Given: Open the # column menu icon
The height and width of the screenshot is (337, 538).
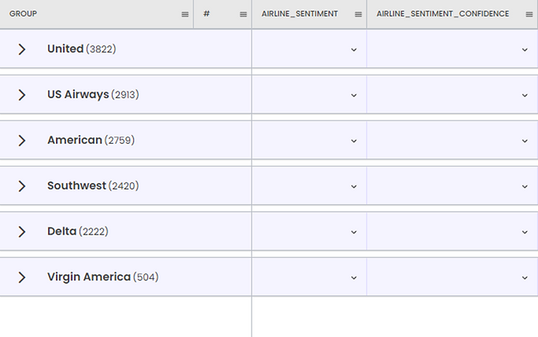Looking at the screenshot, I should pos(243,15).
